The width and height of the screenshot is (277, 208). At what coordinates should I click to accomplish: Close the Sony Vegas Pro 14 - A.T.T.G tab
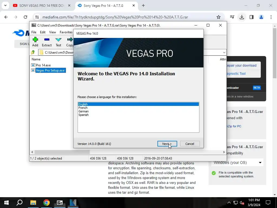point(134,5)
